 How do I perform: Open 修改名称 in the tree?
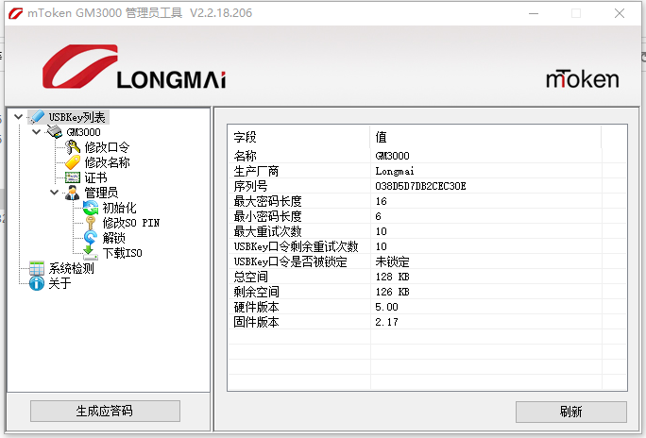[x=107, y=162]
